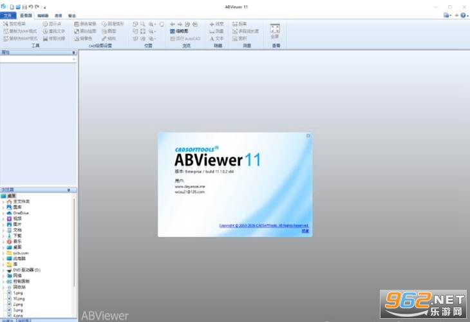Toggle Measurements (测量) visibility
This screenshot has height=322, width=470.
tap(216, 31)
